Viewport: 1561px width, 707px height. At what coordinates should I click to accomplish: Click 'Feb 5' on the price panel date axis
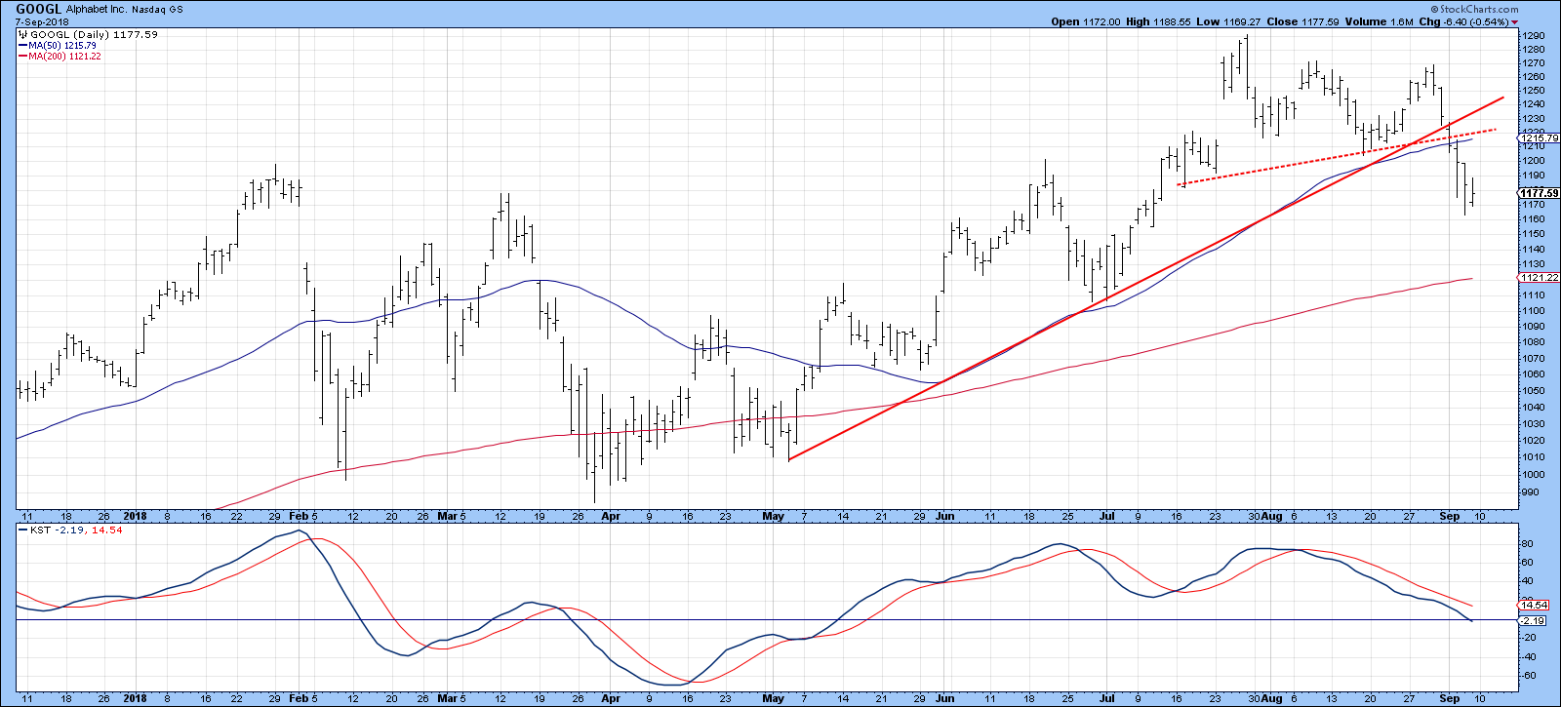pyautogui.click(x=304, y=517)
